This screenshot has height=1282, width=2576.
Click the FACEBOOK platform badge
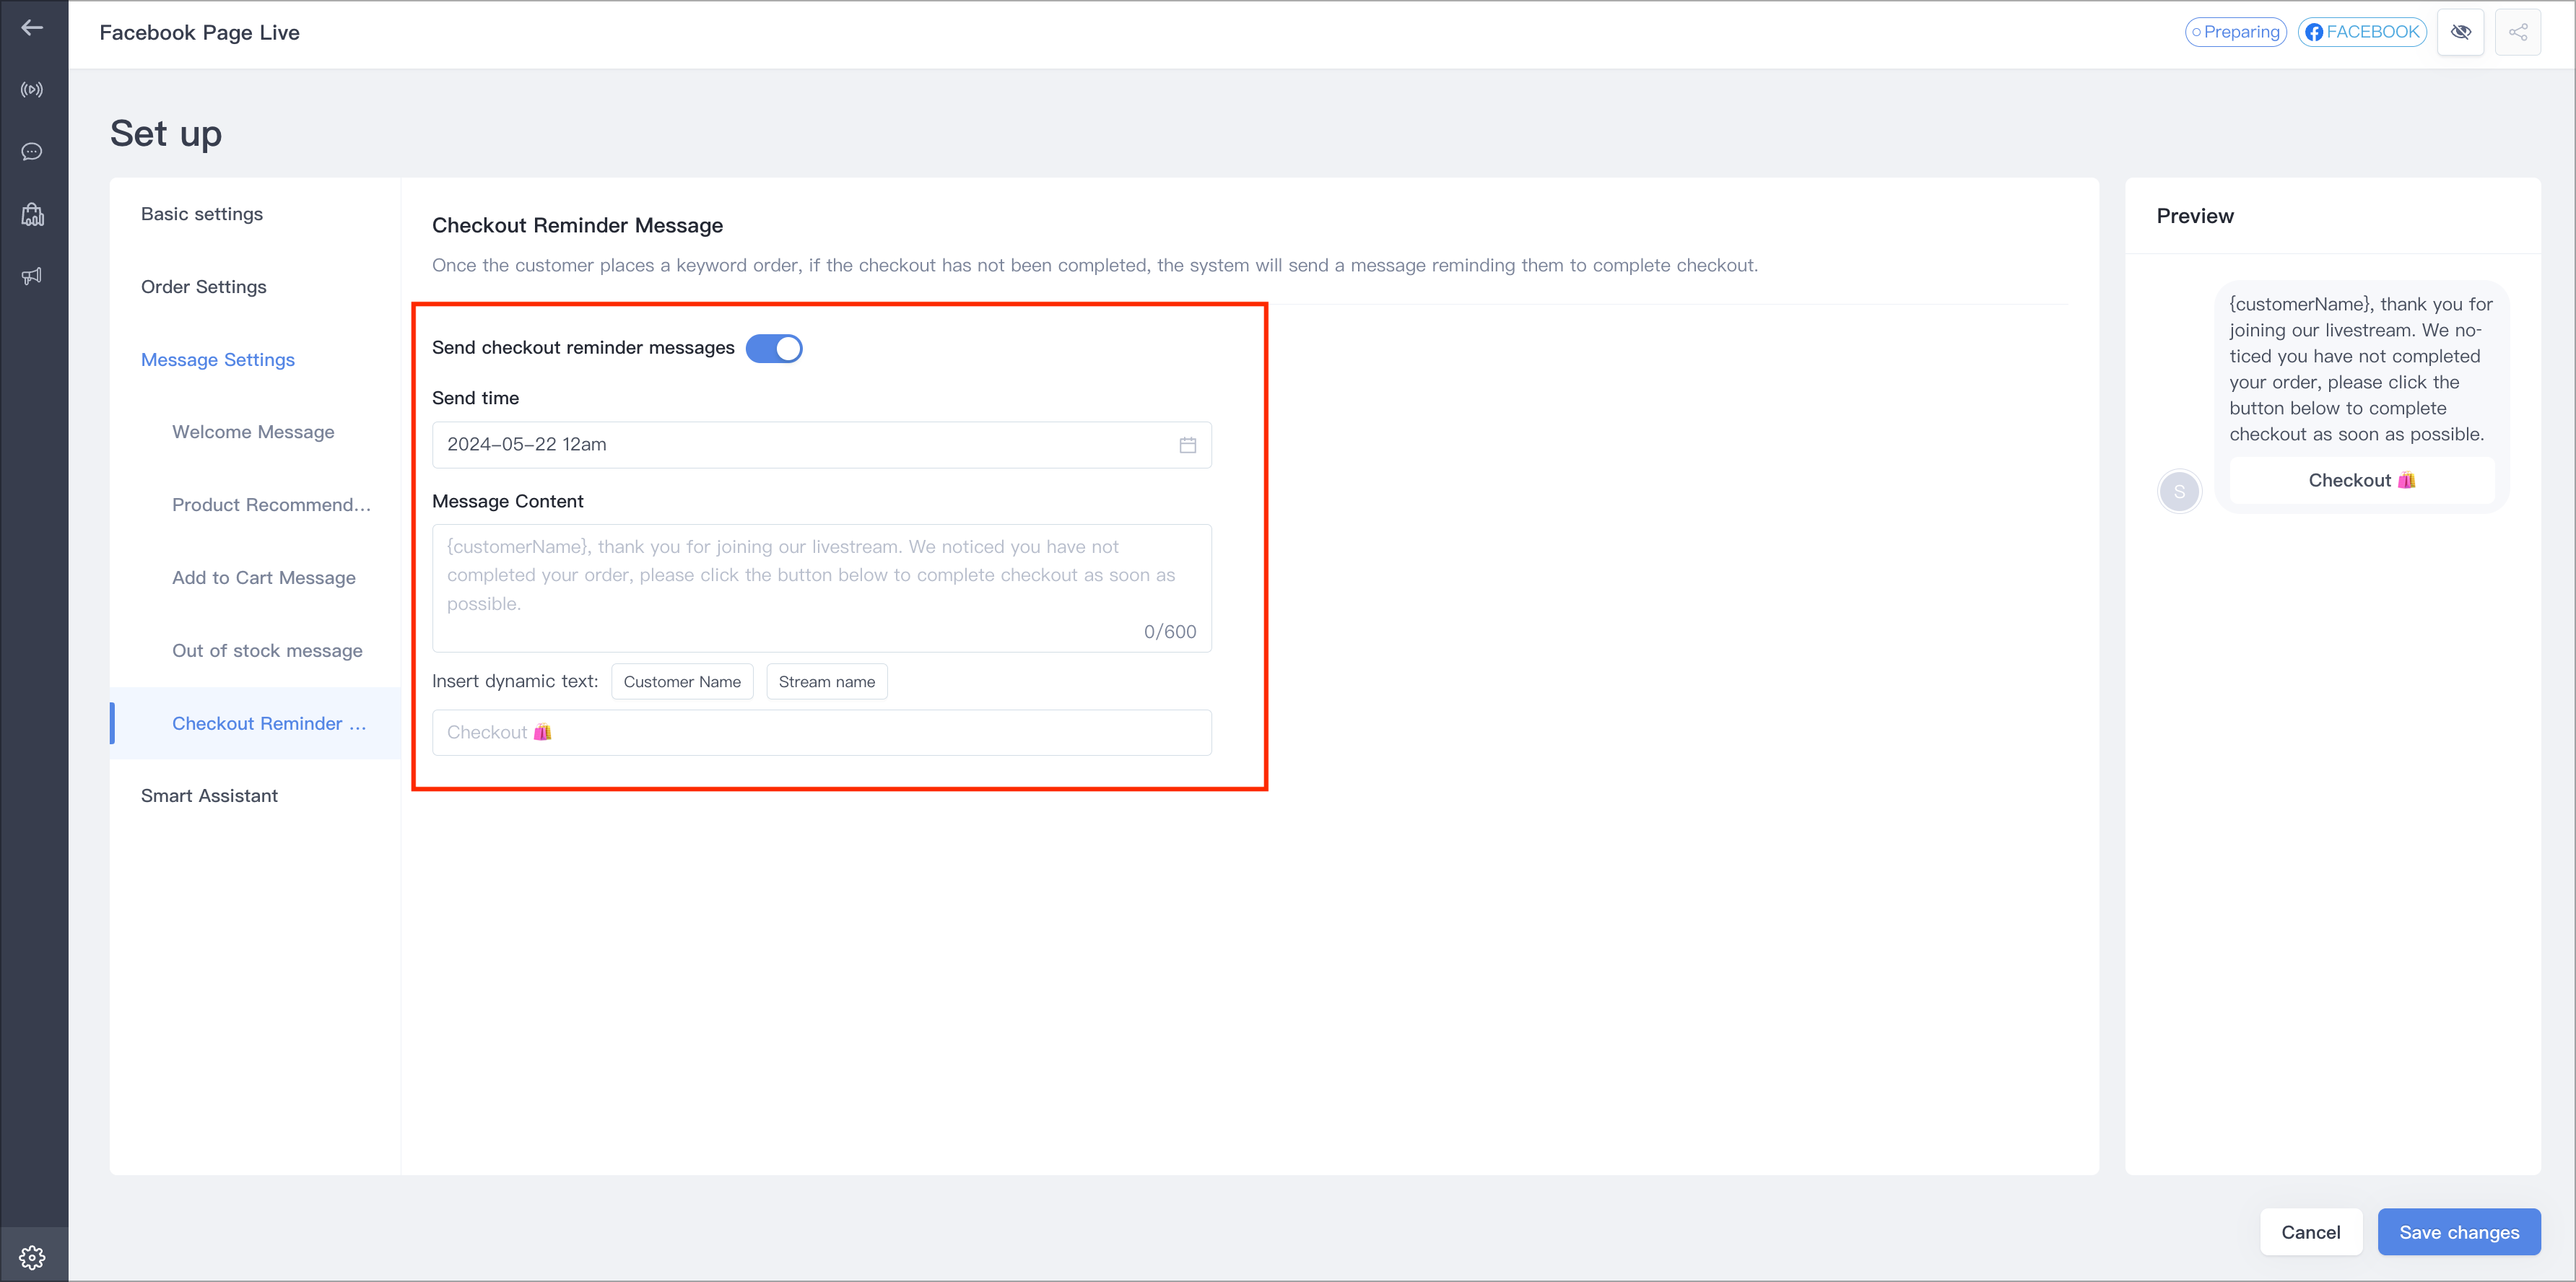(x=2362, y=32)
